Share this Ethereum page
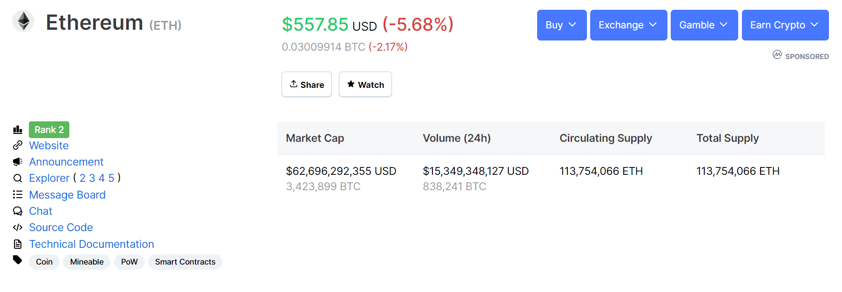 (307, 84)
